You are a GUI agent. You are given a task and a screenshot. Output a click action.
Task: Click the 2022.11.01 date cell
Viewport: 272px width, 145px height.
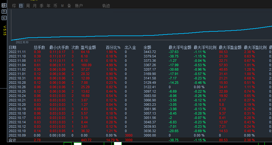pyautogui.click(x=17, y=74)
